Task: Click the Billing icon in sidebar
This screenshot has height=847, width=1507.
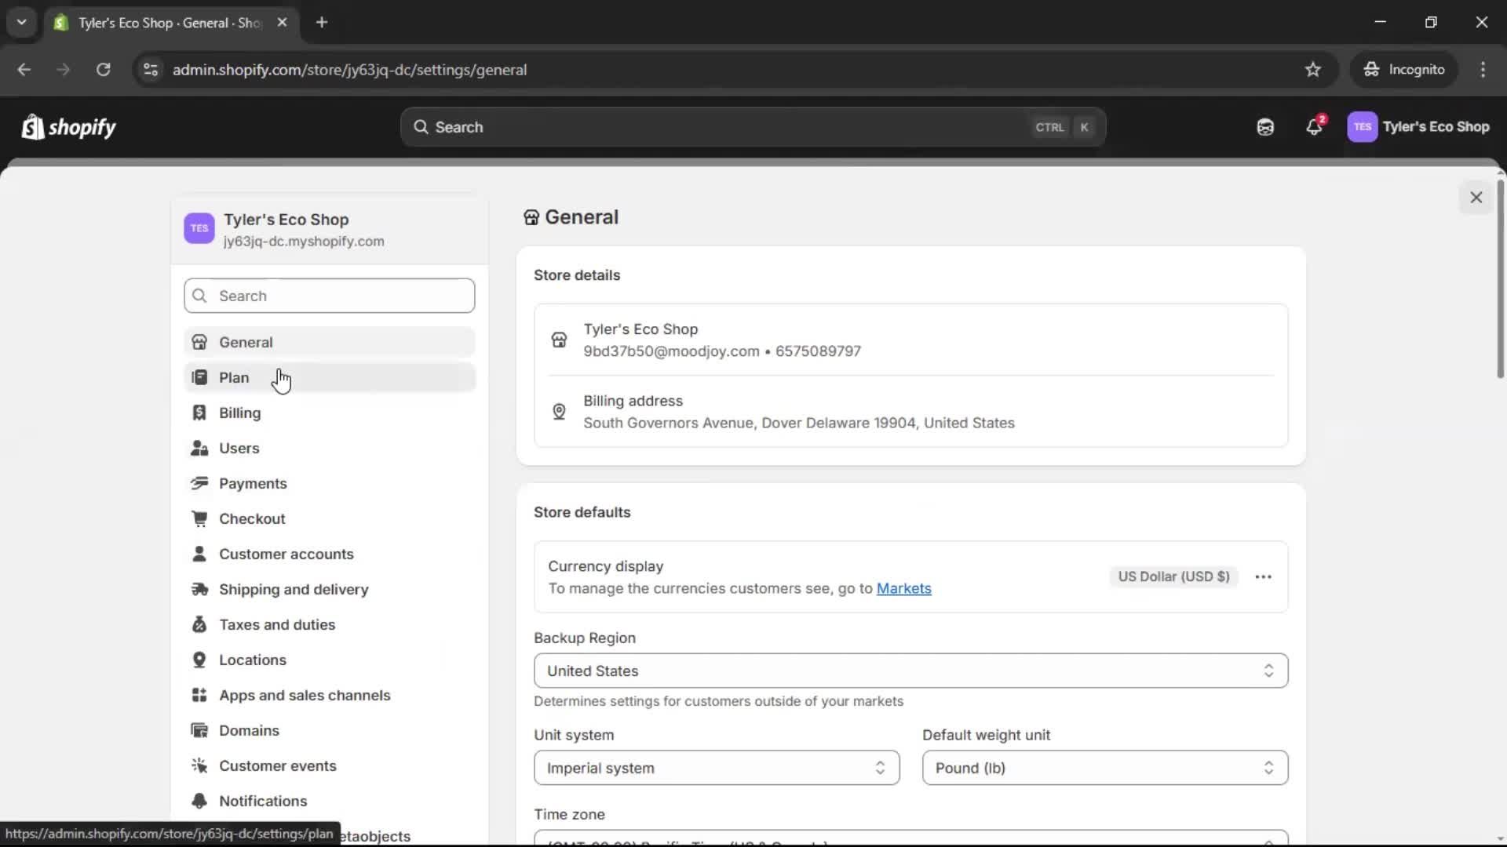Action: (199, 413)
